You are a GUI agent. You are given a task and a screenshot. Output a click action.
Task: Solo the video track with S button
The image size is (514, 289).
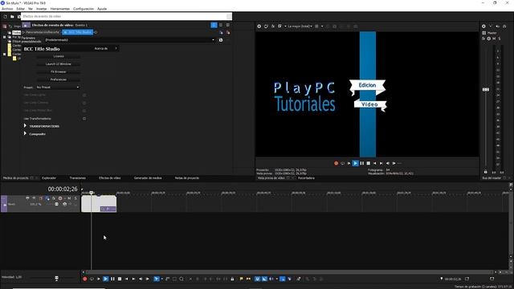pyautogui.click(x=75, y=198)
